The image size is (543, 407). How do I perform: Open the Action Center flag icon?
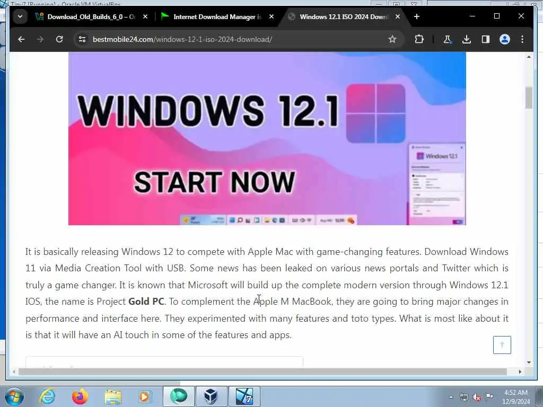489,396
